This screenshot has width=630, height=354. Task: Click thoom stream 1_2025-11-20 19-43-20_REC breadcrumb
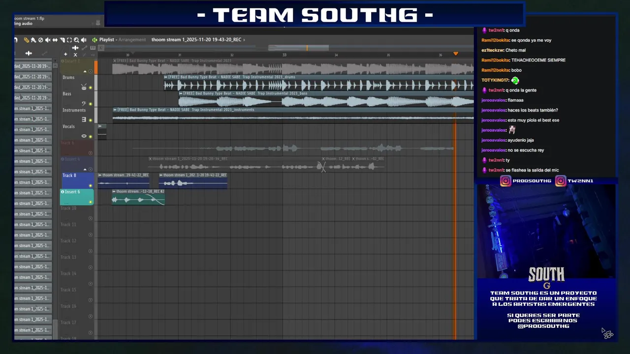[x=196, y=40]
